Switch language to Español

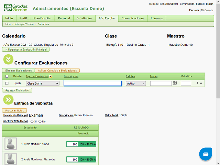[x=200, y=4]
